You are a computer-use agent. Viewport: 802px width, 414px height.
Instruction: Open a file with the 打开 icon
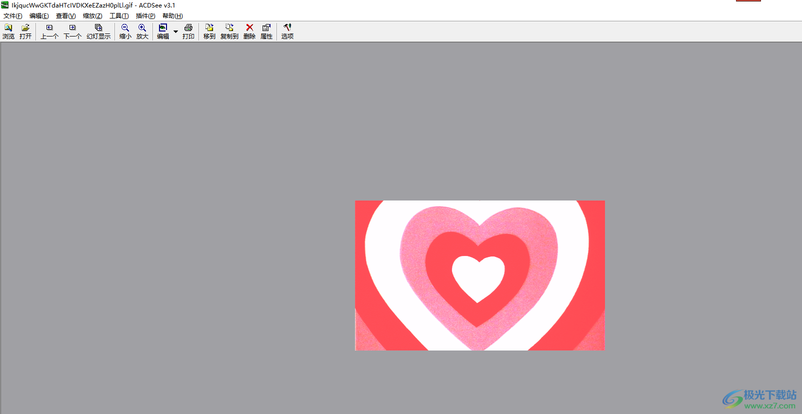tap(25, 31)
